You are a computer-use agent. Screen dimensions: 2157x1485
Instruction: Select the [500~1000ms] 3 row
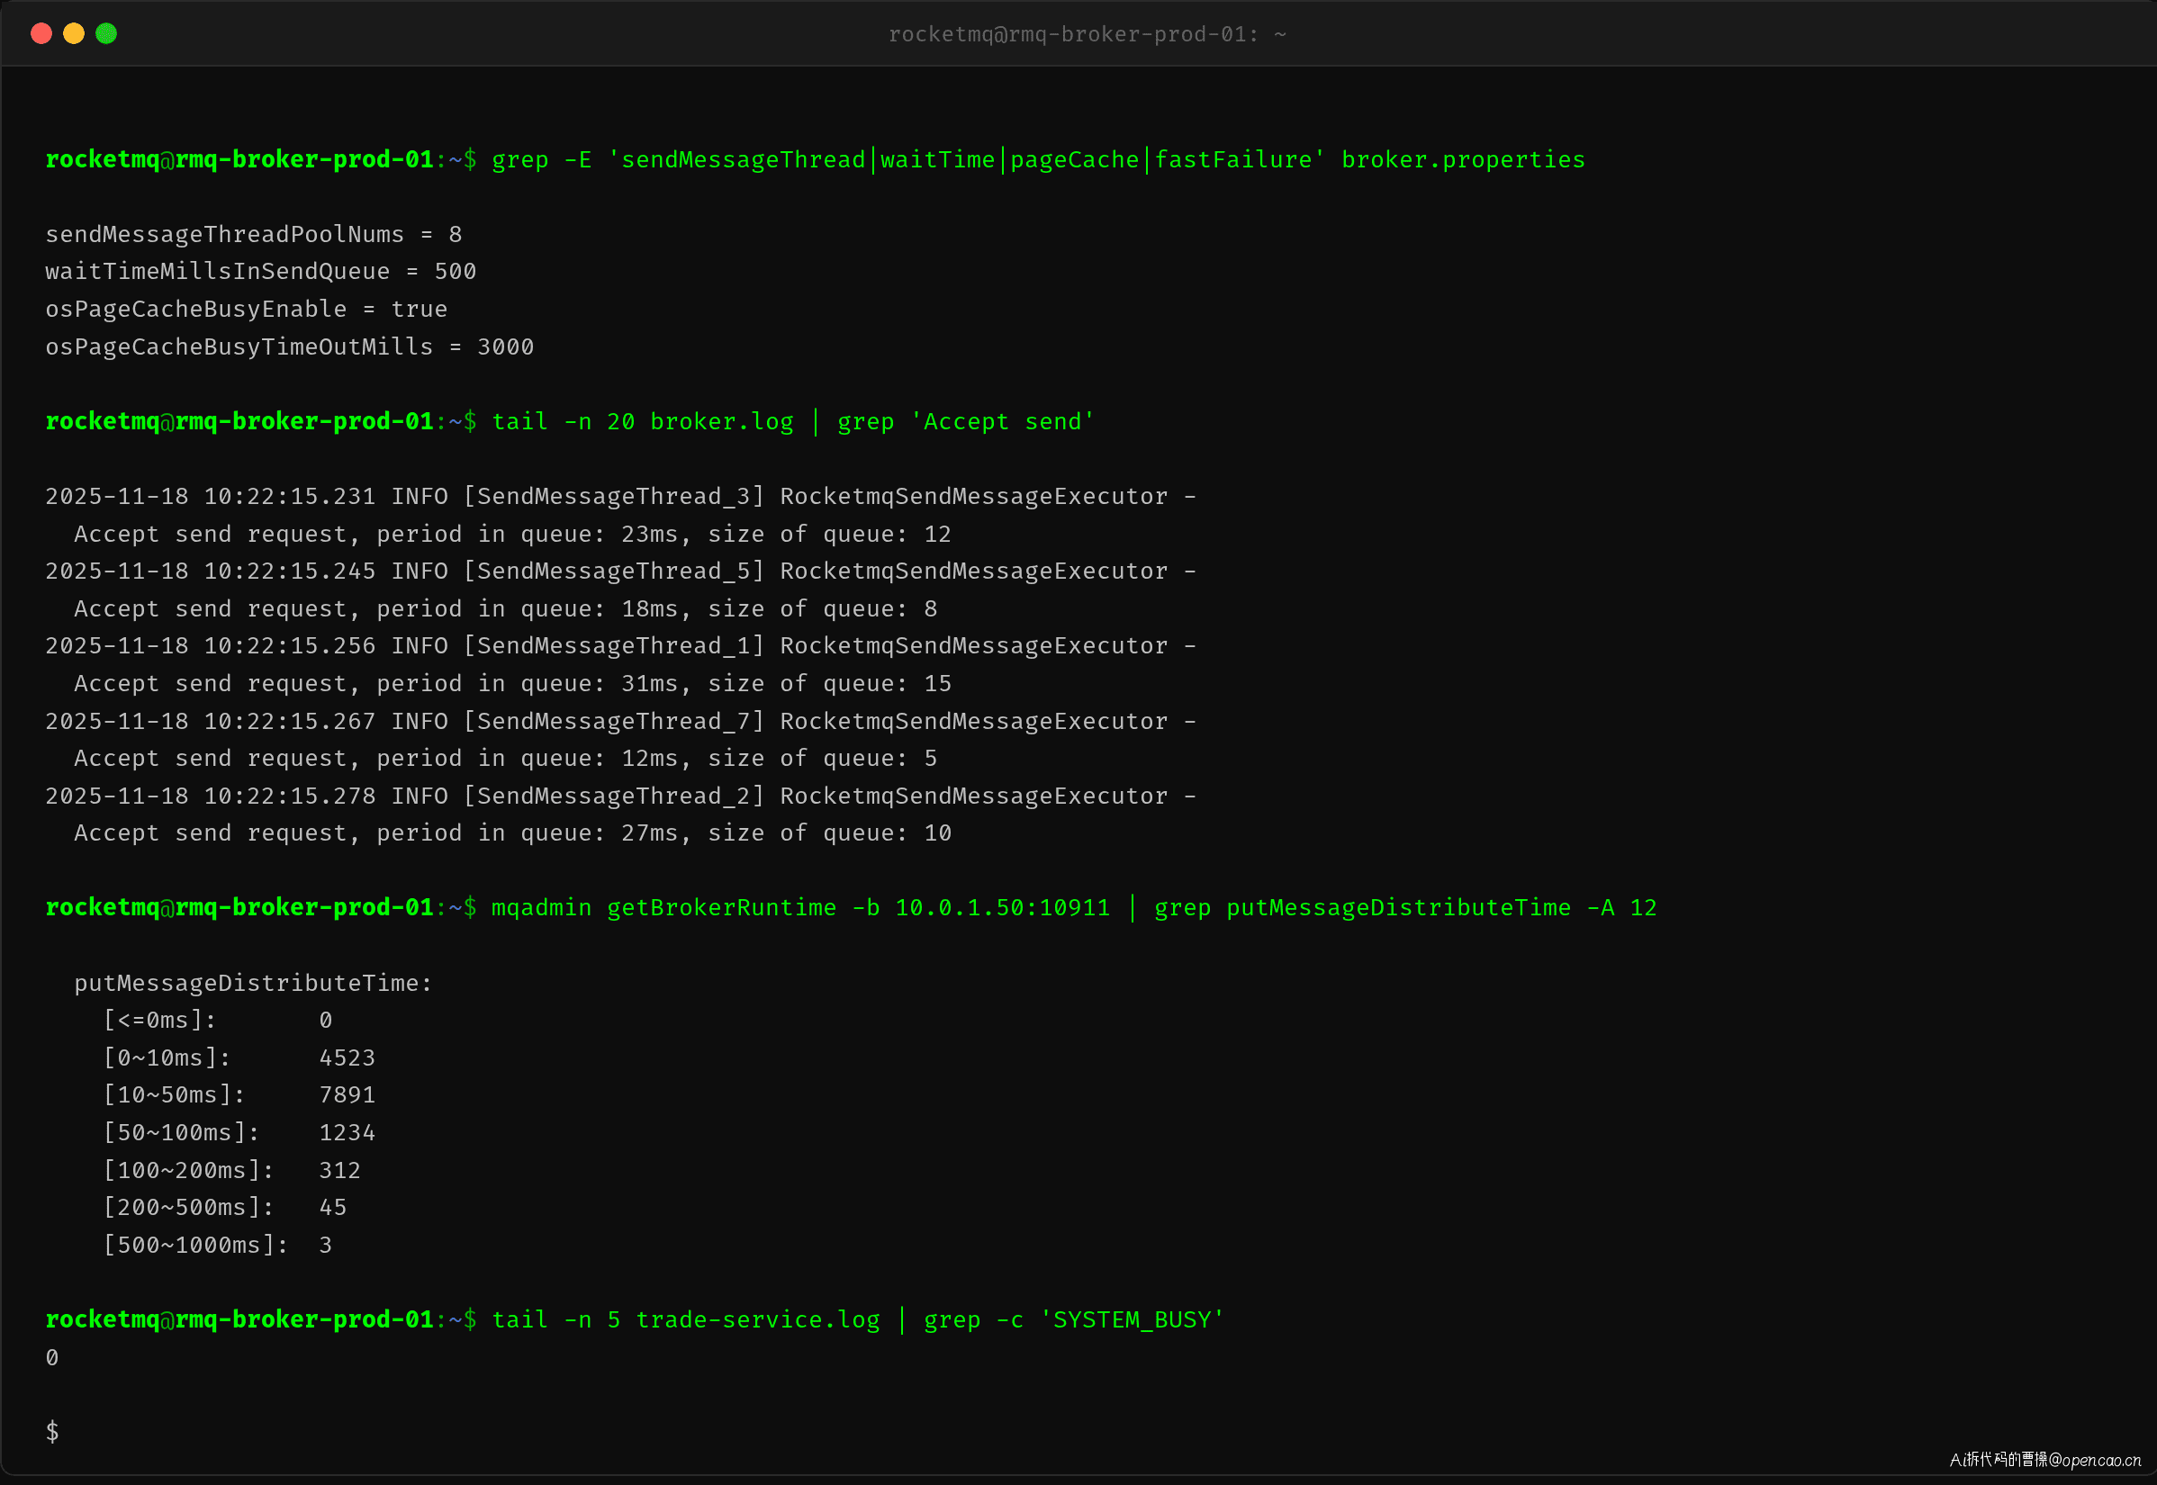coord(218,1245)
